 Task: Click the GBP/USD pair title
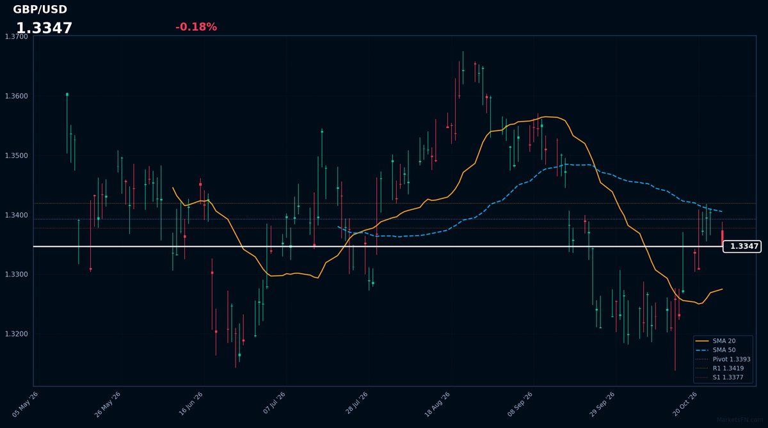40,10
